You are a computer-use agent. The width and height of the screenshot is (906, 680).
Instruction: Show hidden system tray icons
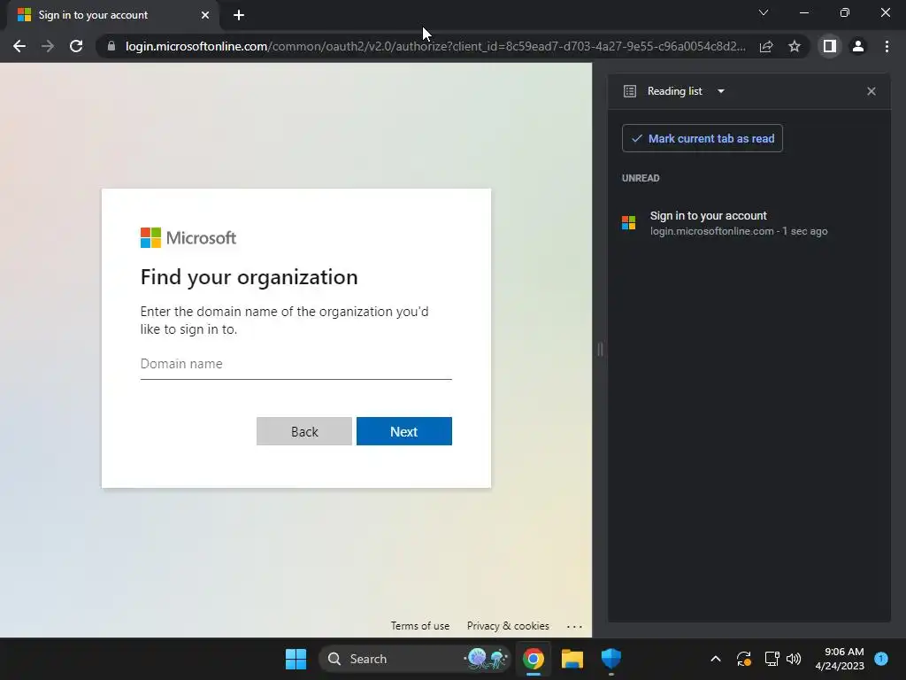(715, 659)
